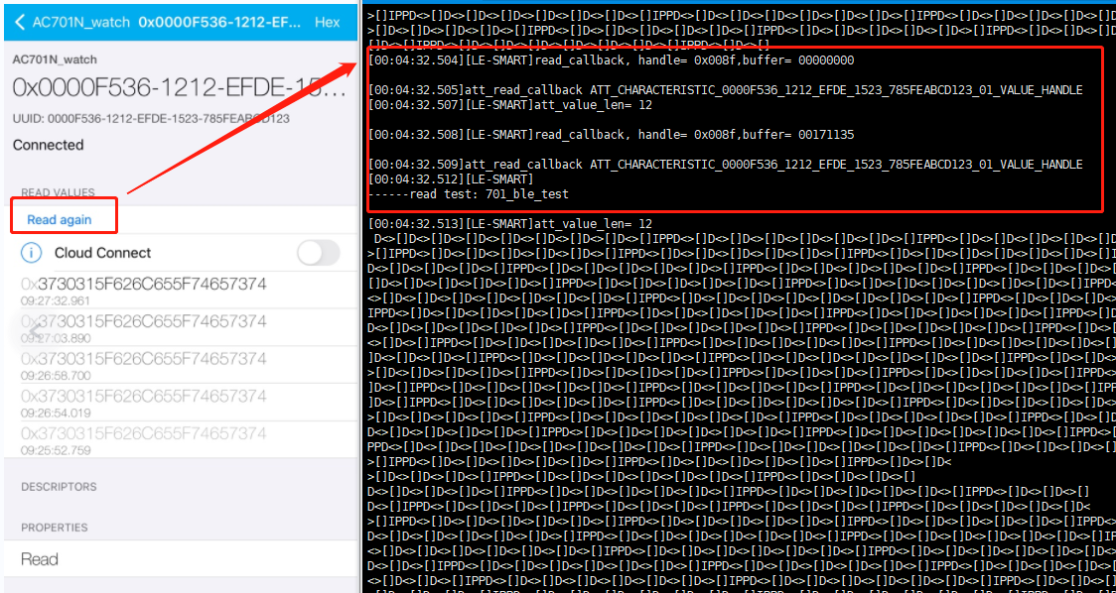Select read value timestamped 09:25:52.759
This screenshot has width=1116, height=593.
(x=181, y=439)
